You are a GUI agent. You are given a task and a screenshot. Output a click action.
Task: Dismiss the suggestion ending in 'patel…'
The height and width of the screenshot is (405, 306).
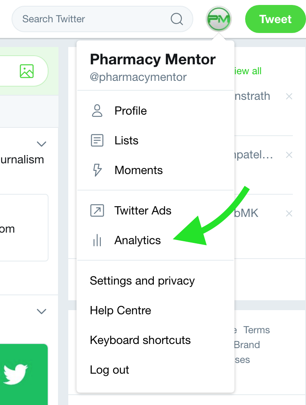coord(289,155)
